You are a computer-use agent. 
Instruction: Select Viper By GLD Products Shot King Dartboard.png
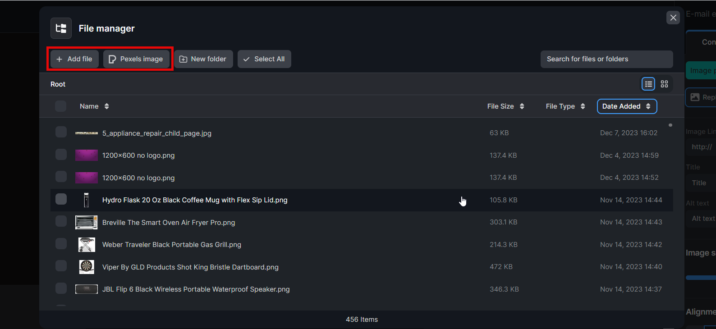[x=190, y=267]
